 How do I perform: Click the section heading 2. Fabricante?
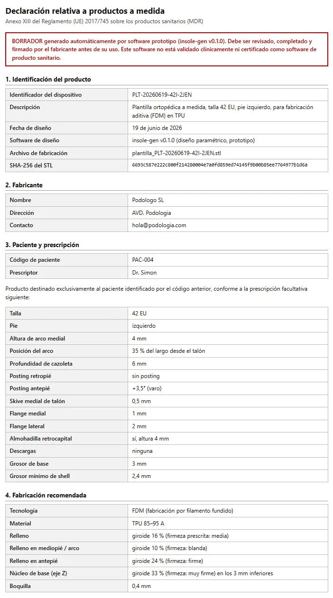pos(24,185)
